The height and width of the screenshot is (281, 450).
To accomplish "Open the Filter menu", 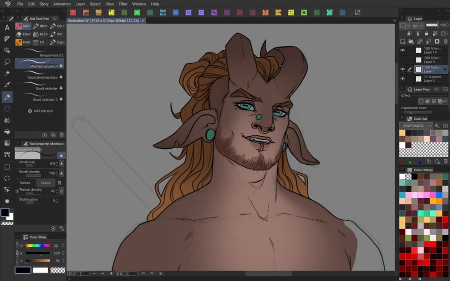I will click(x=123, y=4).
